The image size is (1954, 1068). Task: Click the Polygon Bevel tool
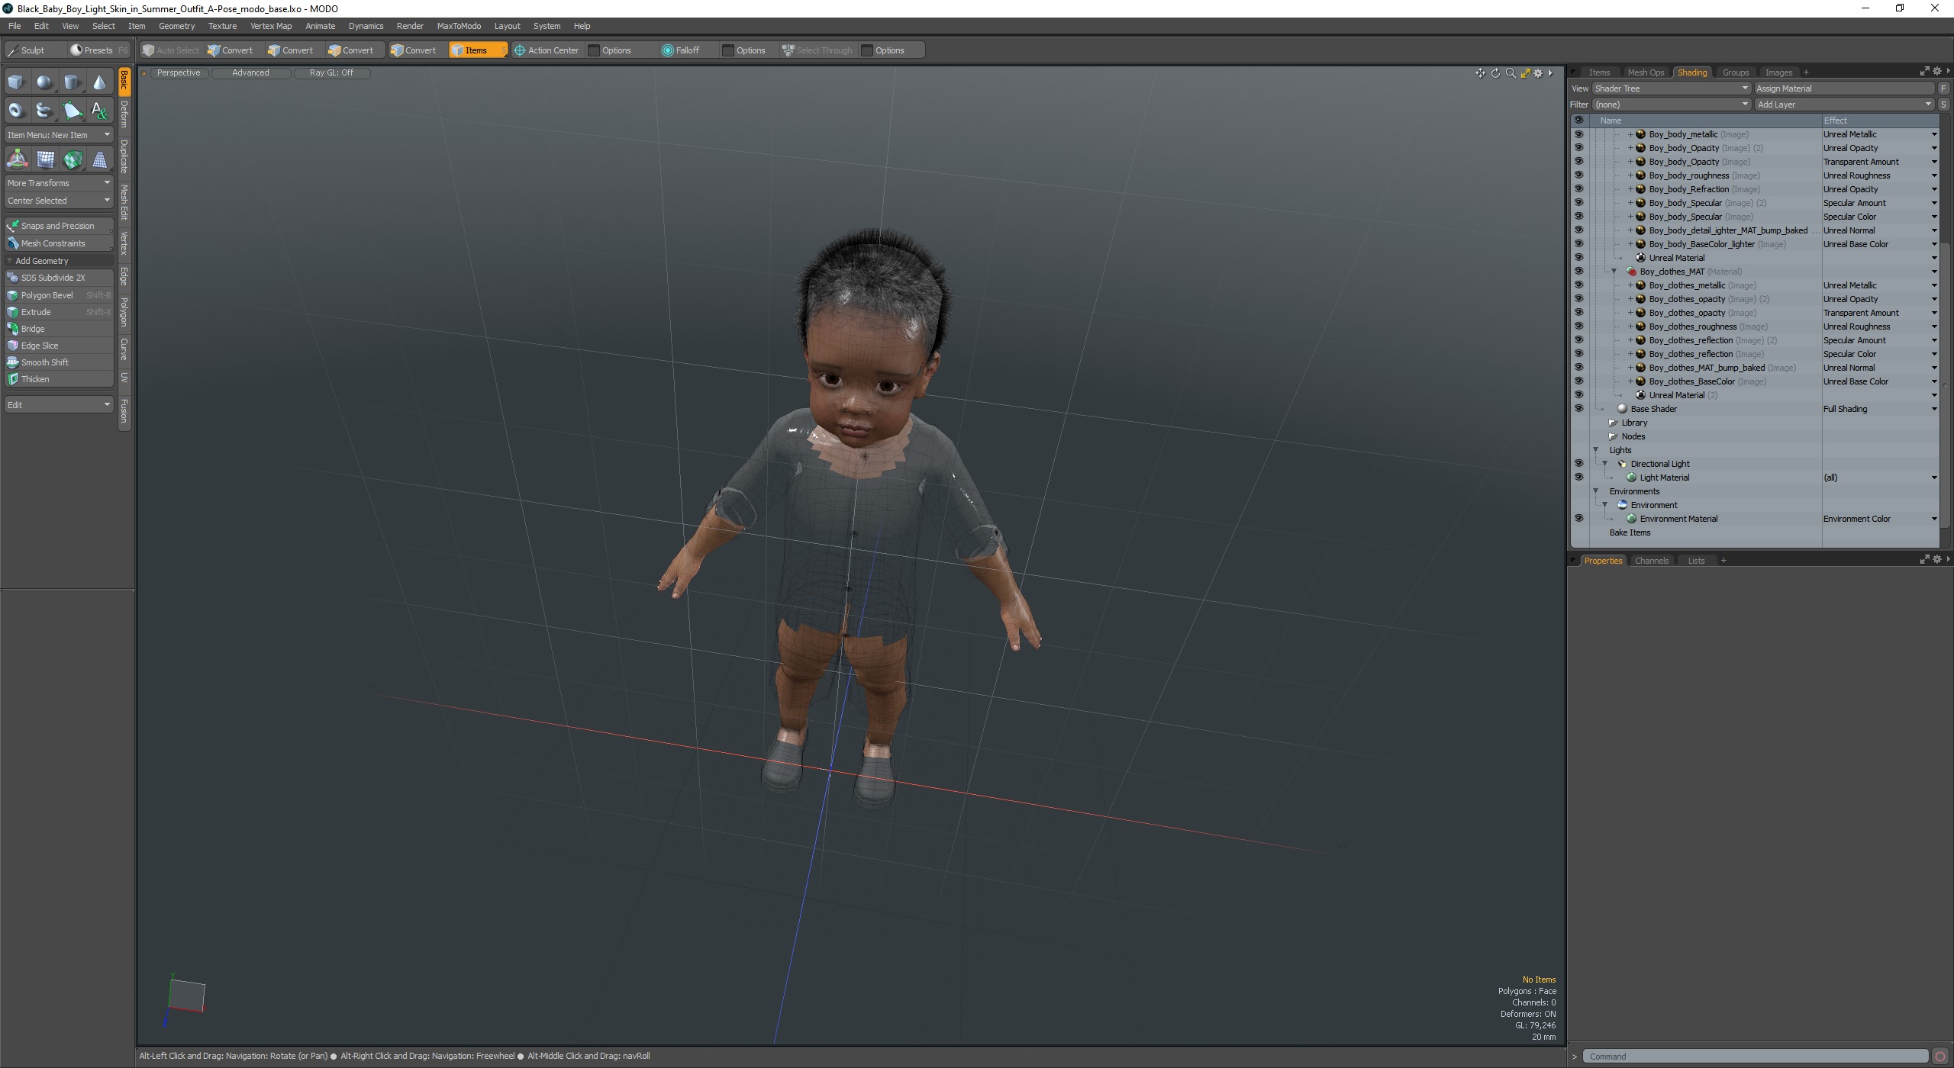point(47,295)
